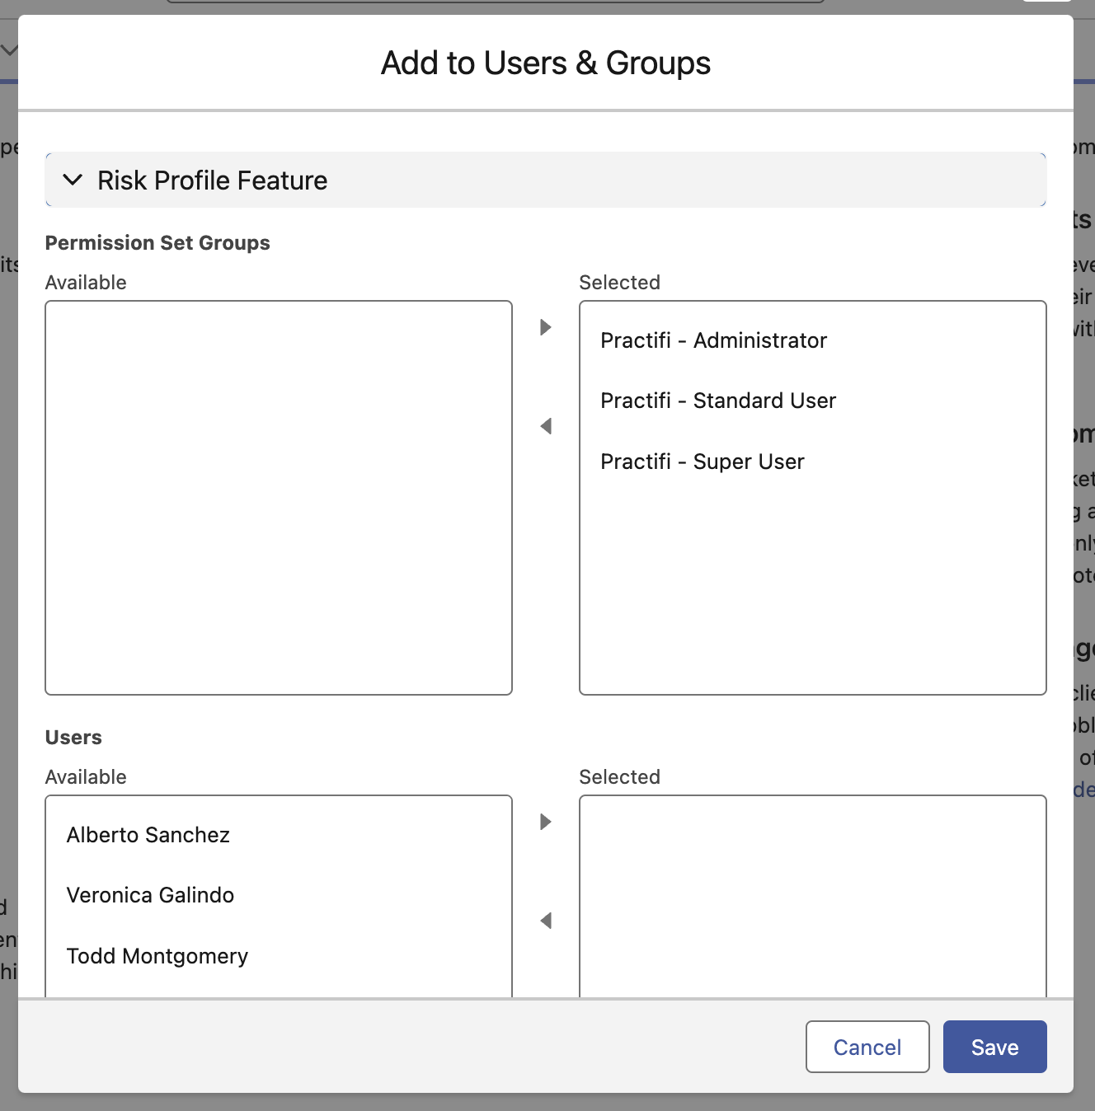Select Todd Montgomery from Available users
The height and width of the screenshot is (1111, 1095).
[x=157, y=956]
